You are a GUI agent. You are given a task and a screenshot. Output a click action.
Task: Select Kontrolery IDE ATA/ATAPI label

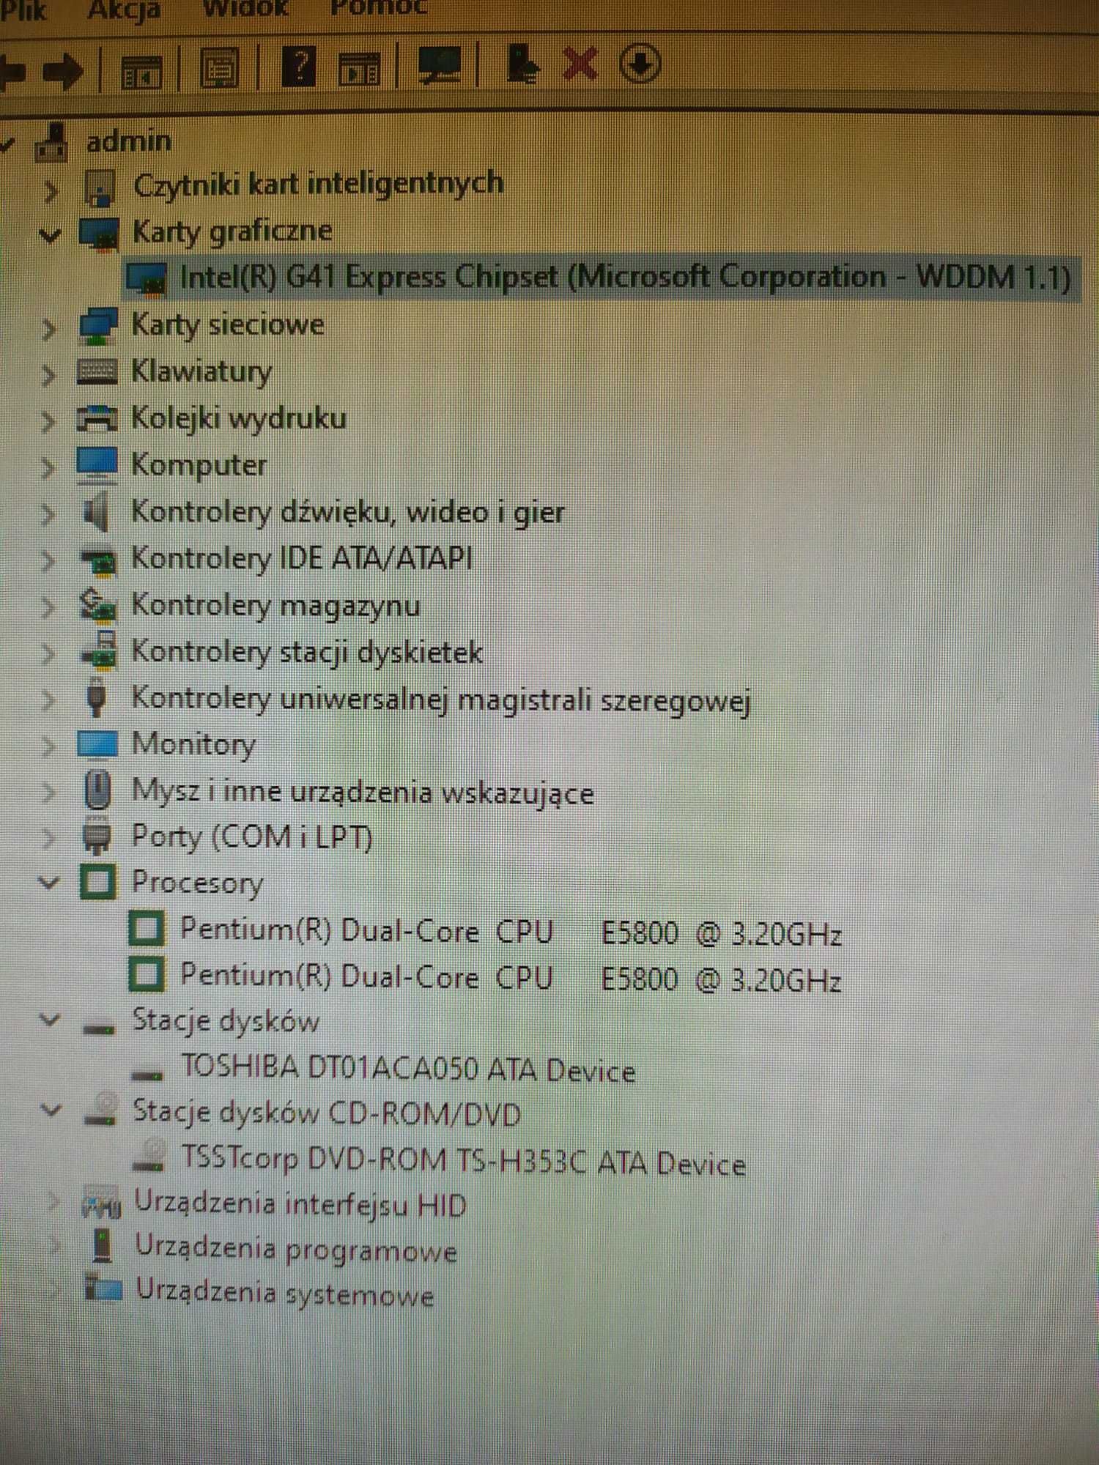(x=301, y=559)
